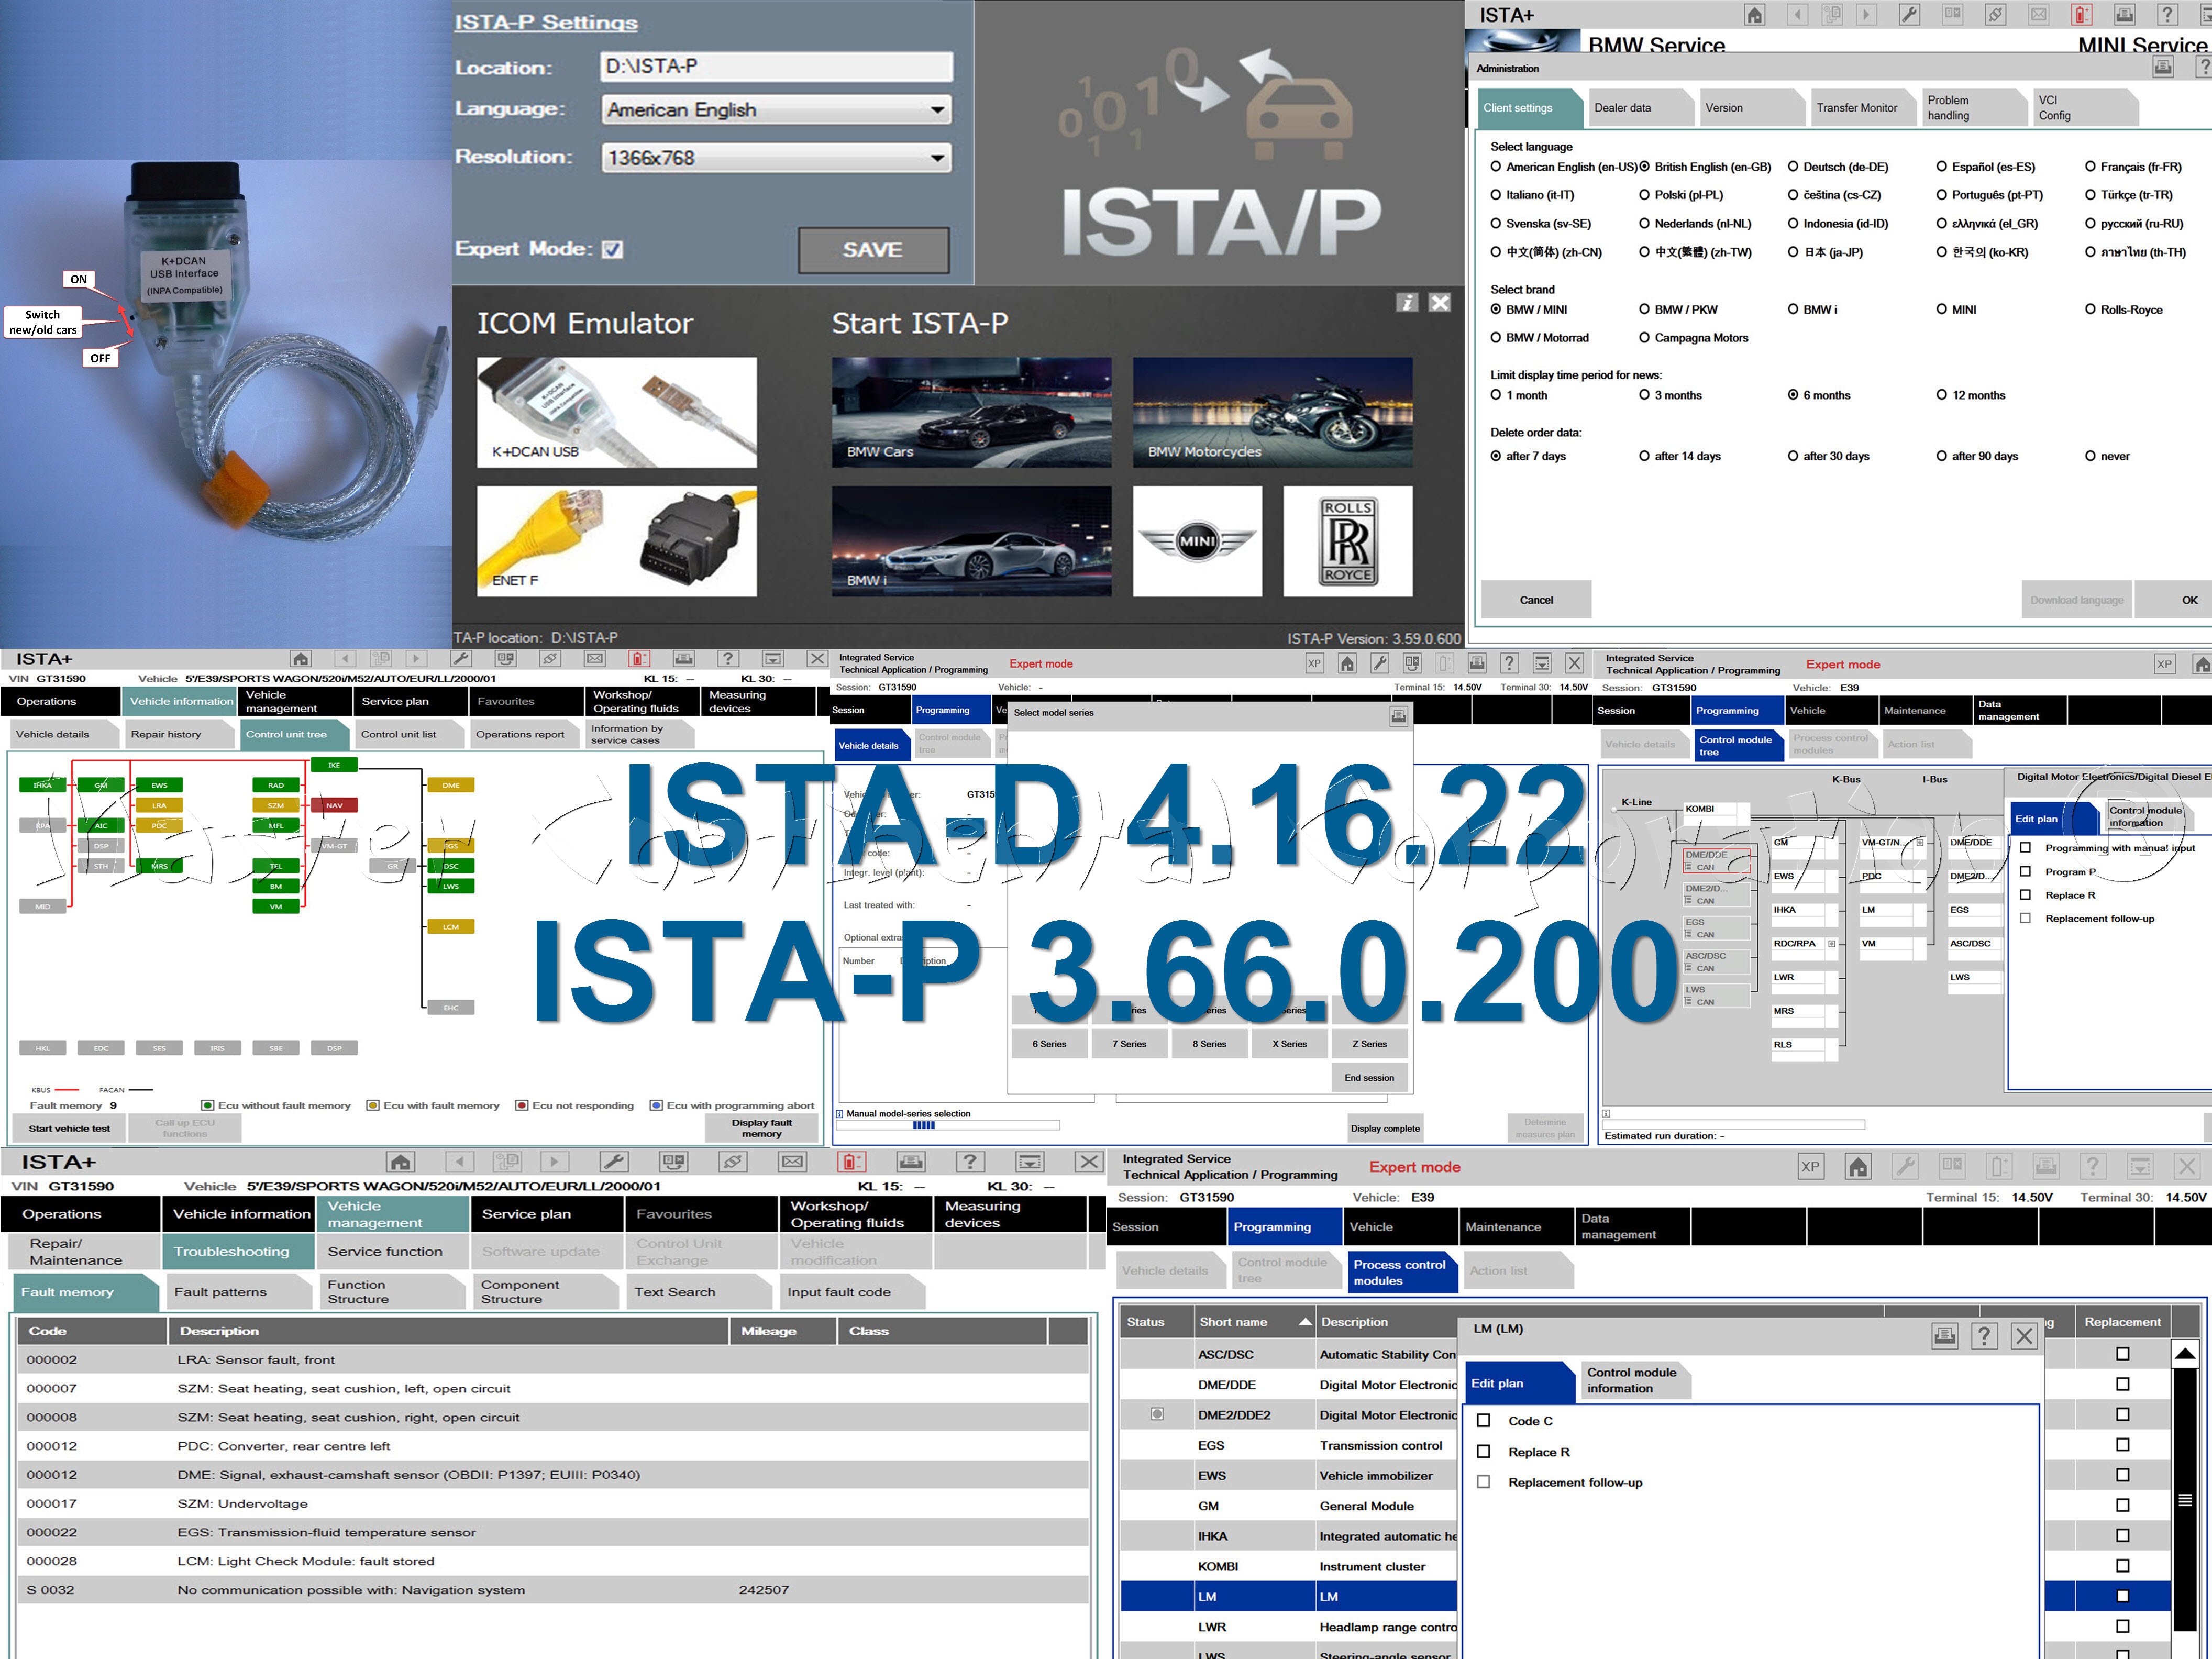This screenshot has width=2212, height=1659.
Task: Expand the VM-GT/N node in module tree
Action: point(1920,843)
